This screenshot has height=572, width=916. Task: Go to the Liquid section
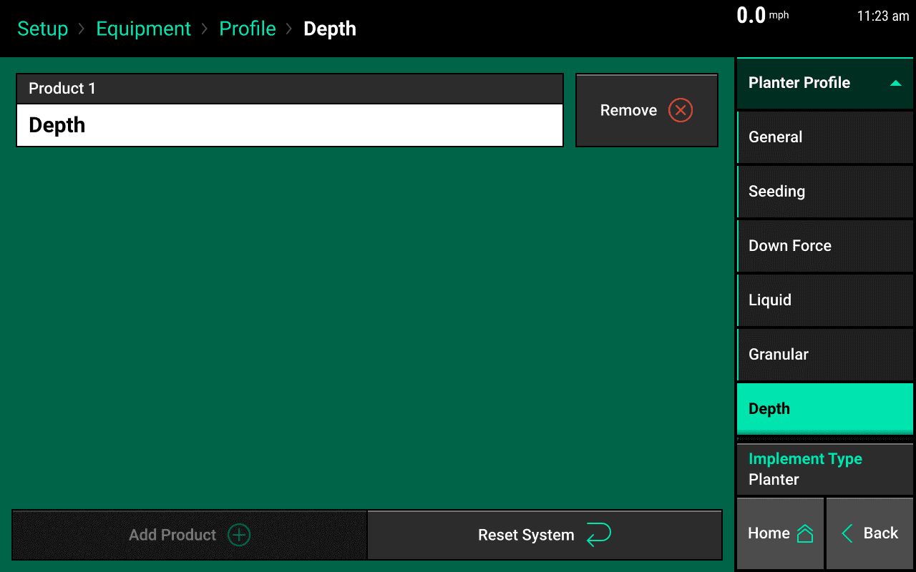coord(825,300)
